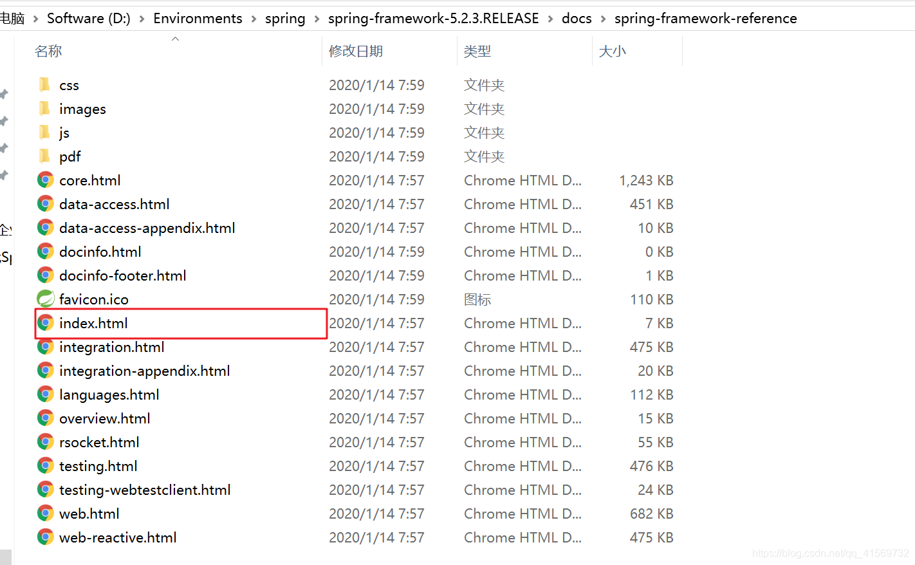Select file name data-access-appendix.html
The height and width of the screenshot is (565, 915).
click(147, 228)
